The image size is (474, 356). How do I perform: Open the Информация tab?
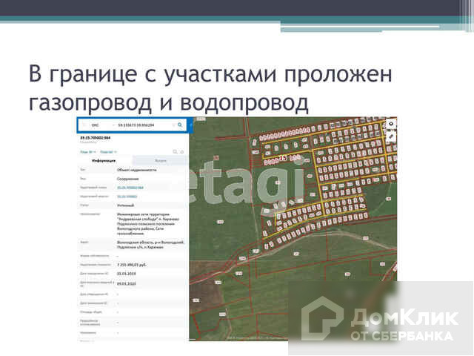coord(104,160)
